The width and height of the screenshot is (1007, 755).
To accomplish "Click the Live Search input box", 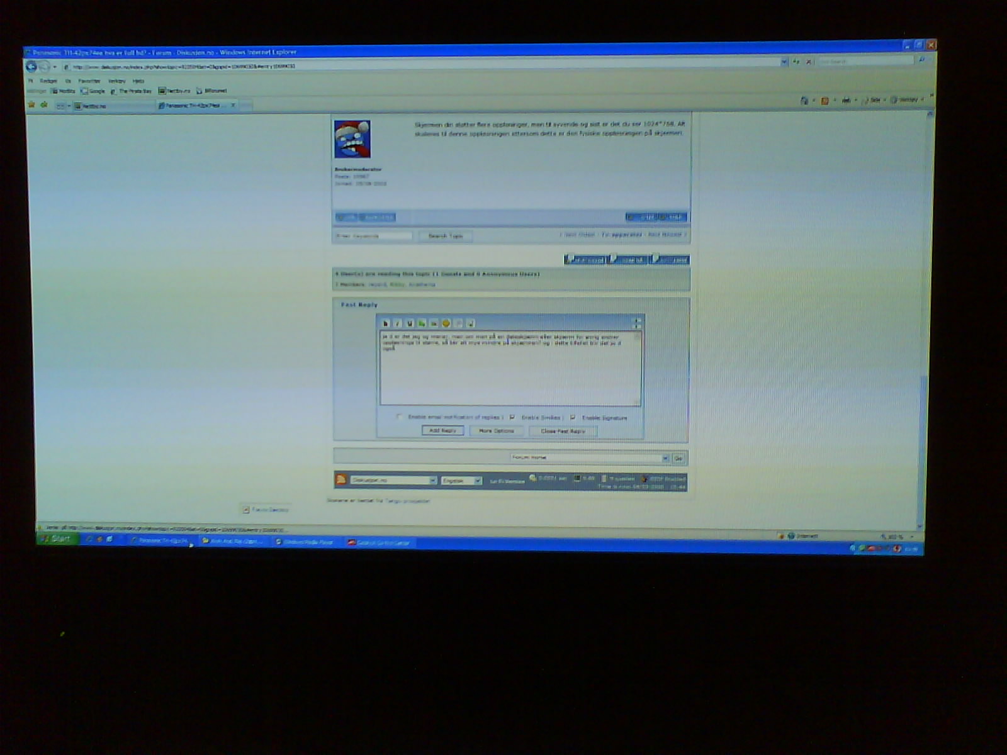I will [865, 61].
